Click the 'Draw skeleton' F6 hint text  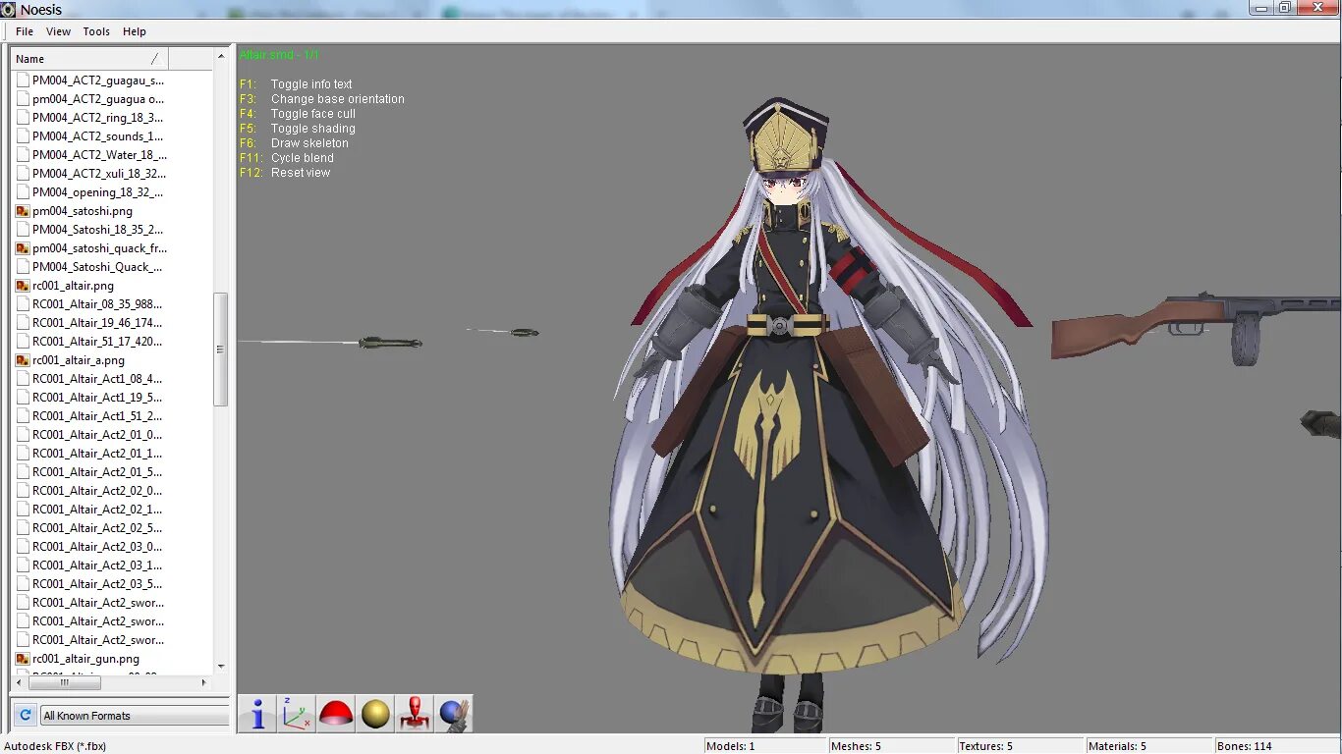coord(309,143)
